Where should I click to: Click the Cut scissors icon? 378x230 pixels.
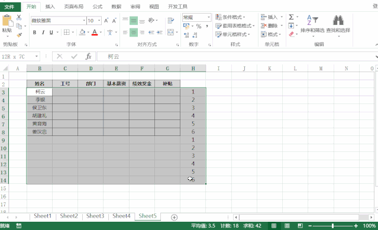tap(19, 17)
